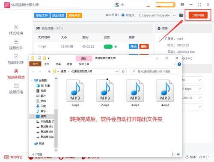Image resolution: width=214 pixels, height=162 pixels.
Task: Go up one folder level in Explorer
Action: coord(49,72)
